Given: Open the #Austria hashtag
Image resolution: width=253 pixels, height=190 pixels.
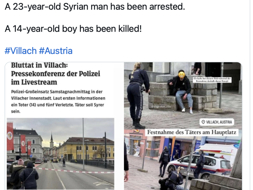Looking at the screenshot, I should click(56, 51).
